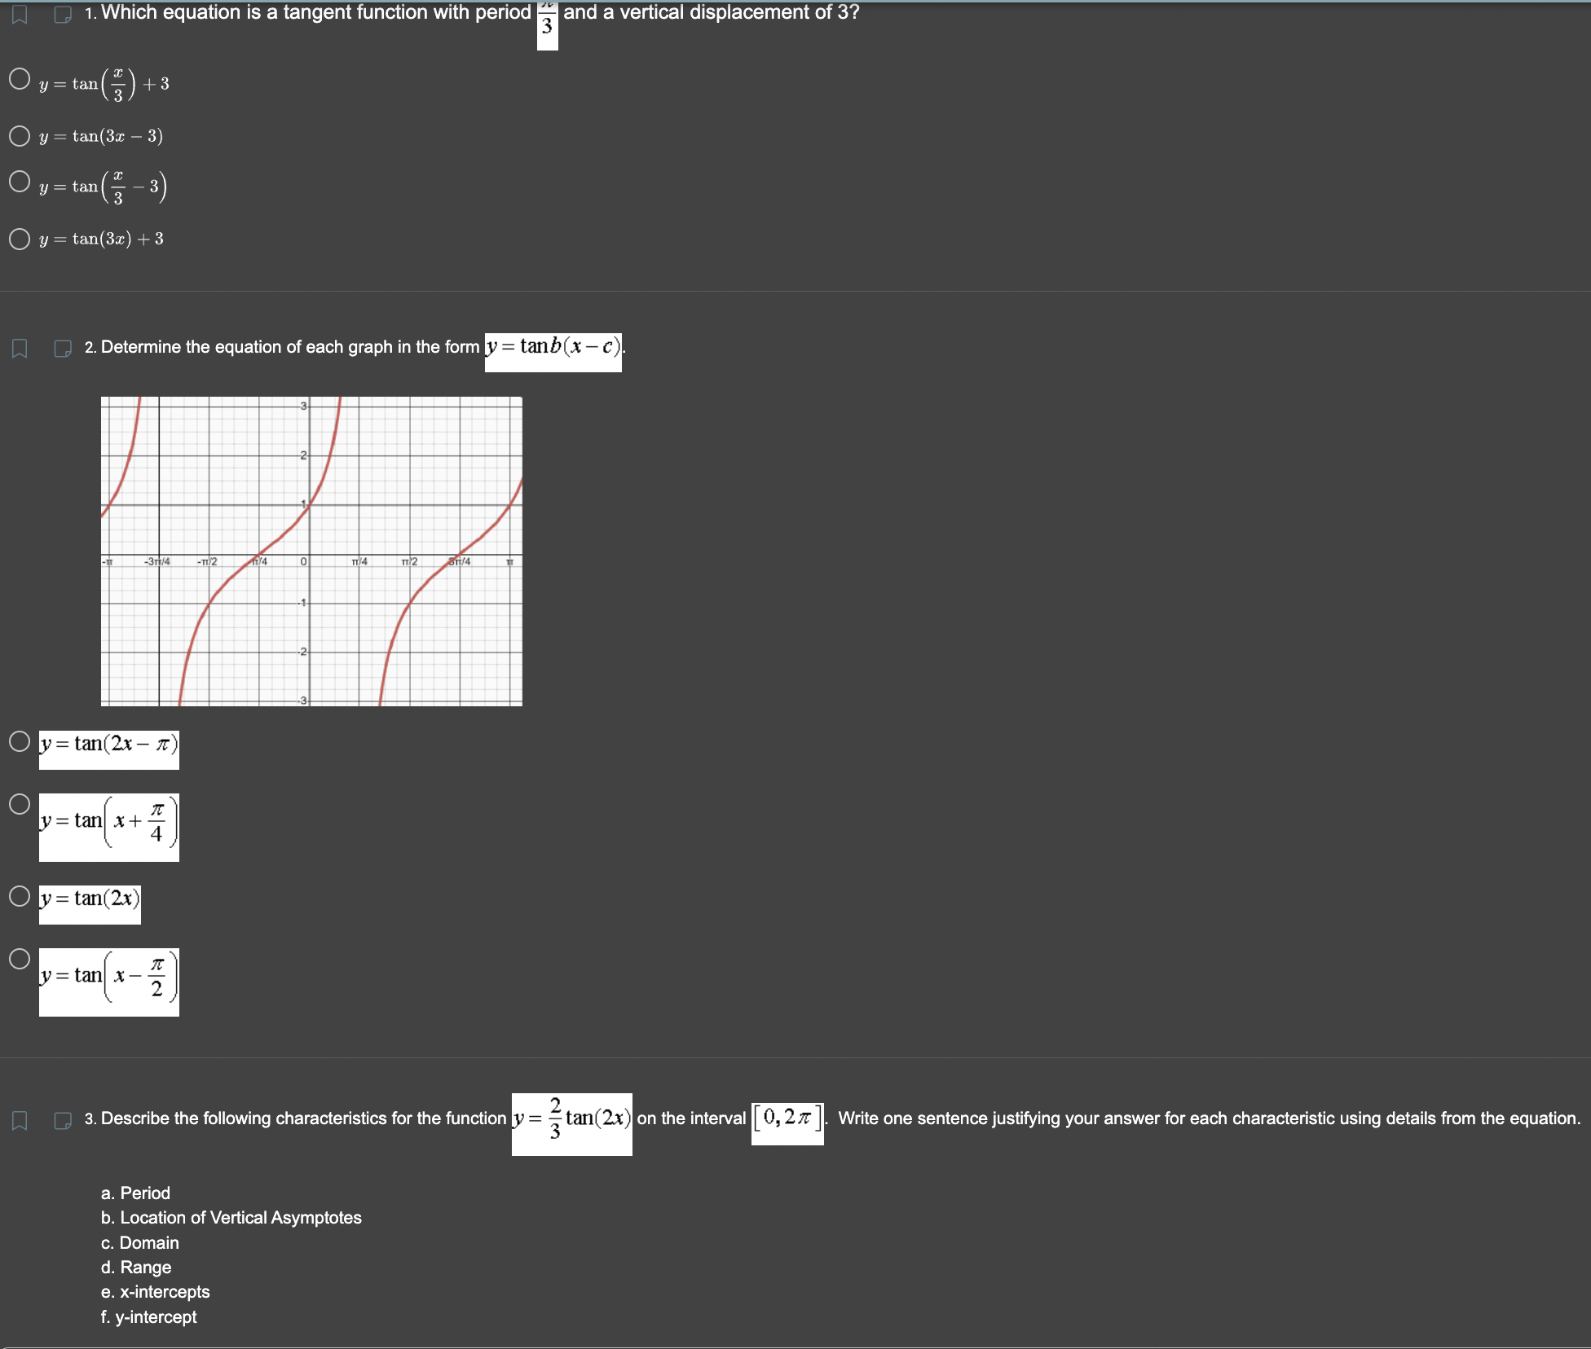Select answer y = tan(3x) + 3
Viewport: 1591px width, 1349px height.
click(x=20, y=237)
